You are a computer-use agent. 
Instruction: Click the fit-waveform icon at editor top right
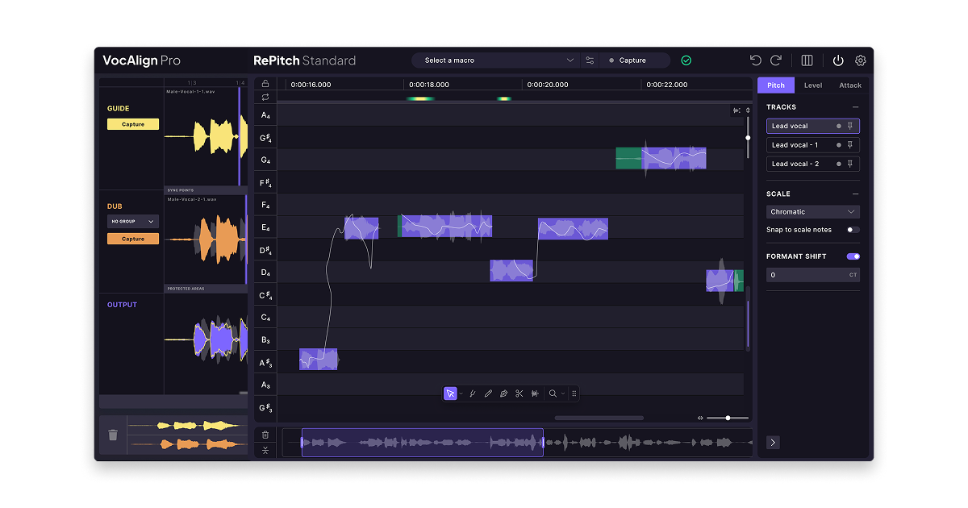(736, 110)
